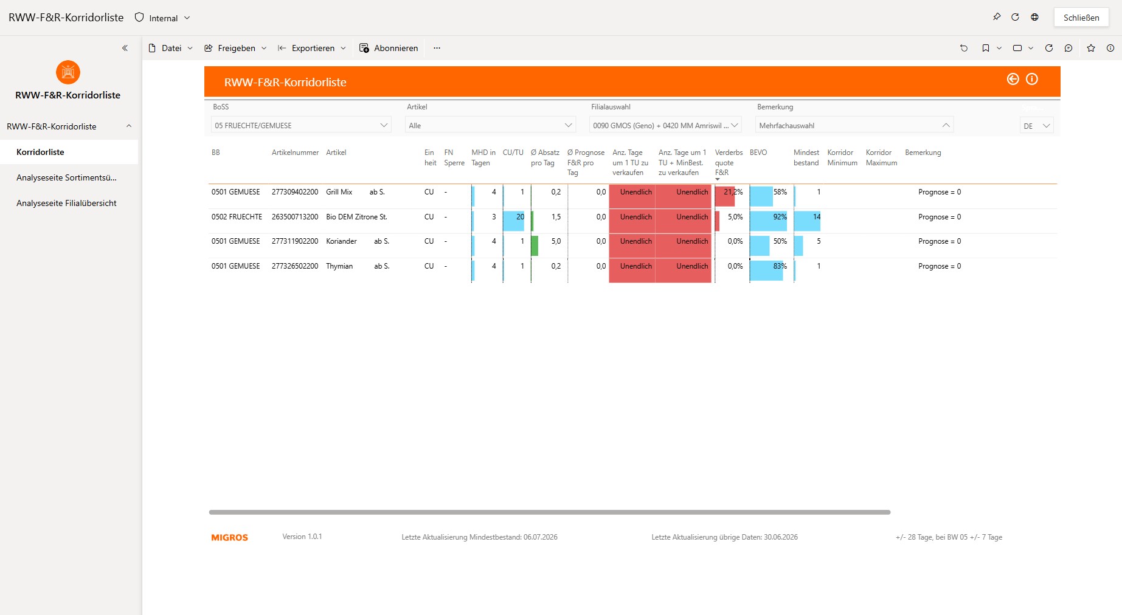Click the Schließen button
The width and height of the screenshot is (1122, 615).
(1081, 18)
